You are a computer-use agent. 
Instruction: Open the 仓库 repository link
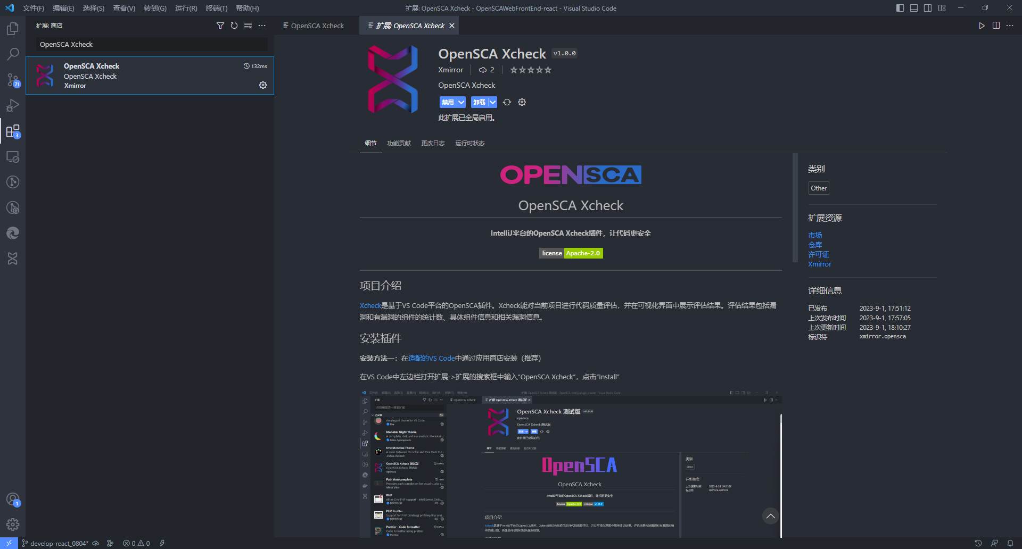[x=815, y=245]
